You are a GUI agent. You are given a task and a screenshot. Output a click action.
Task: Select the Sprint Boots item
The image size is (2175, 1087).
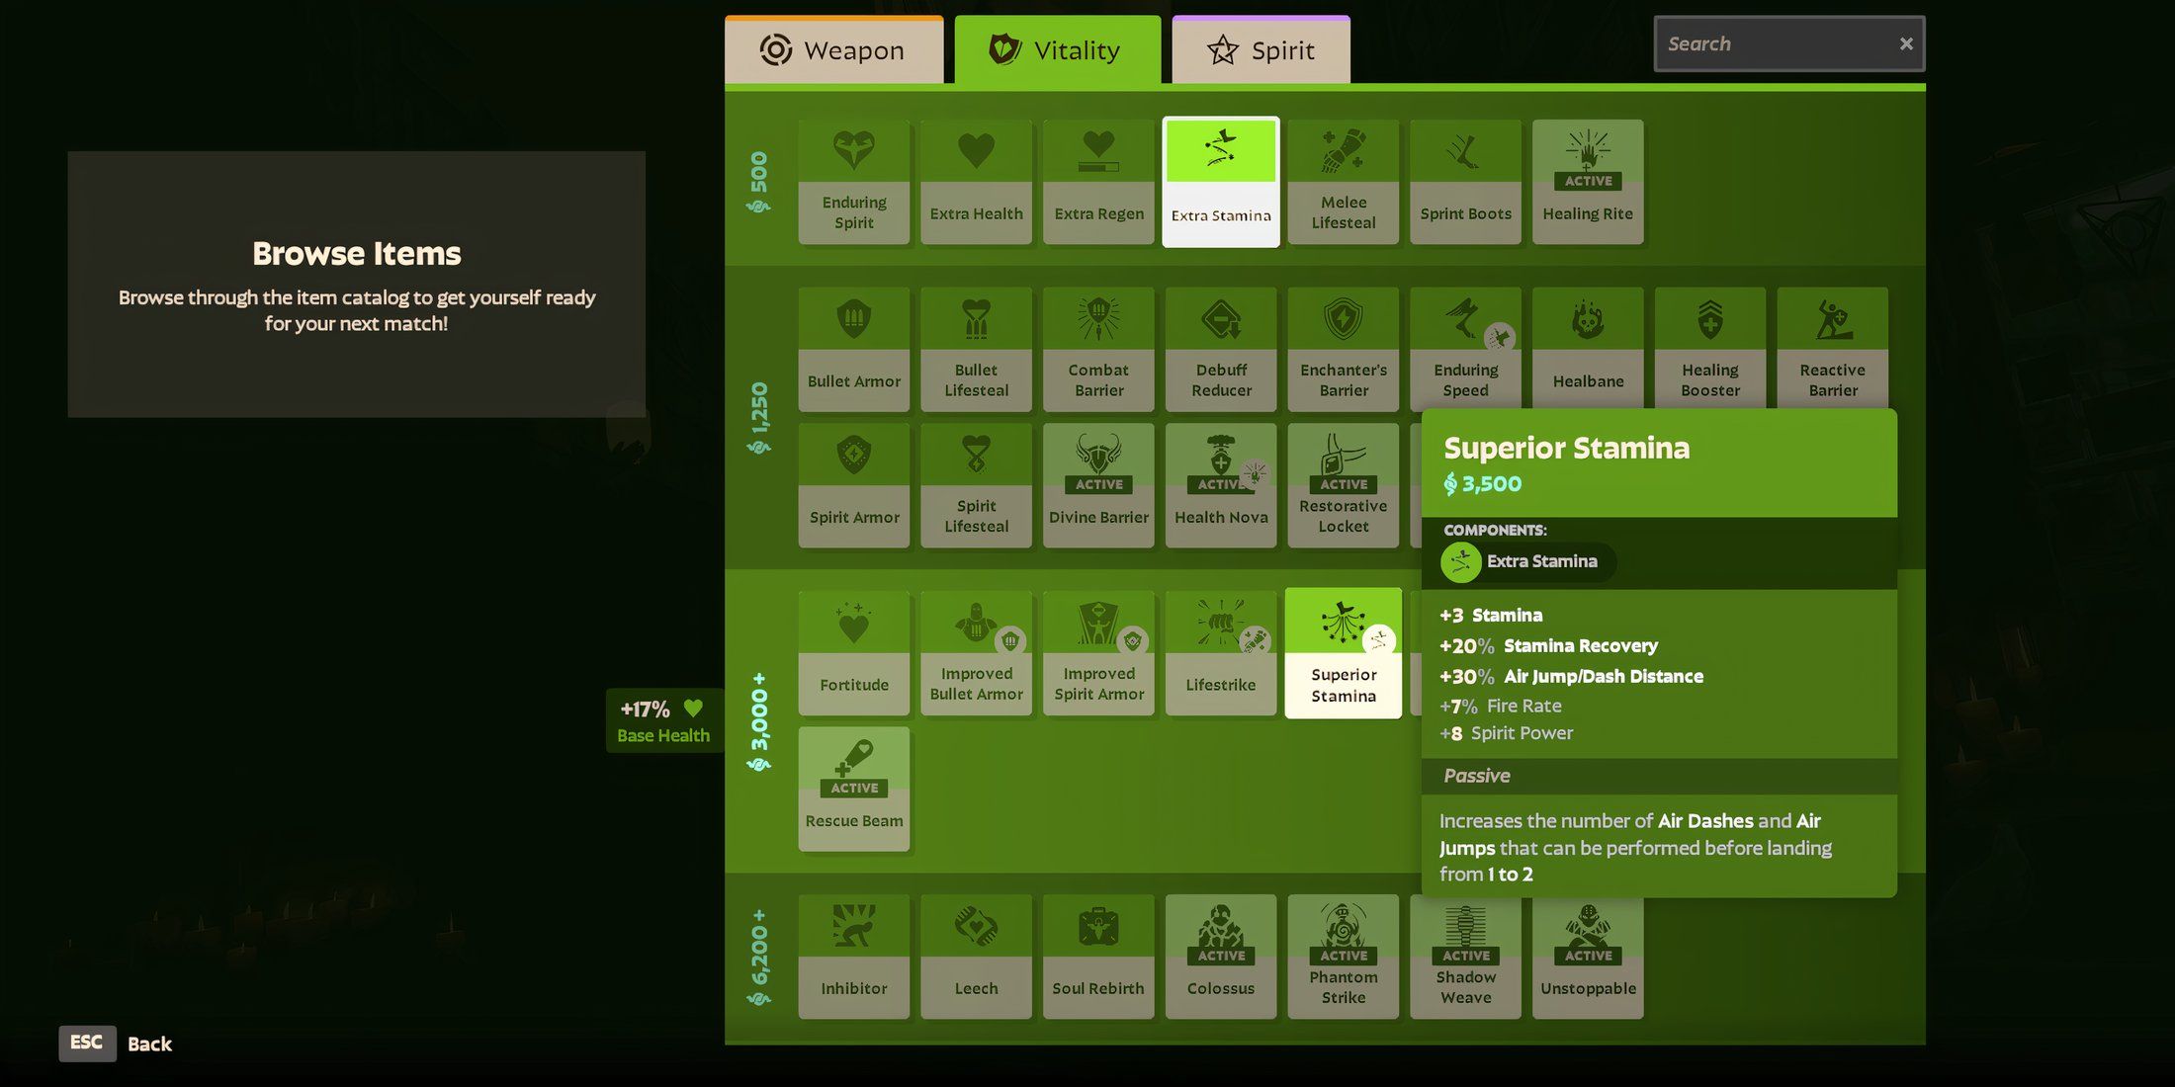[1465, 182]
